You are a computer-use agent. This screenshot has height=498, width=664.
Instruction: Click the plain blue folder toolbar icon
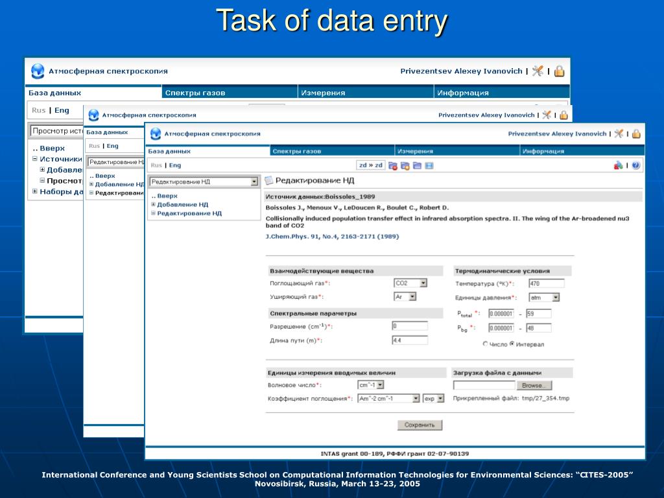pos(417,165)
